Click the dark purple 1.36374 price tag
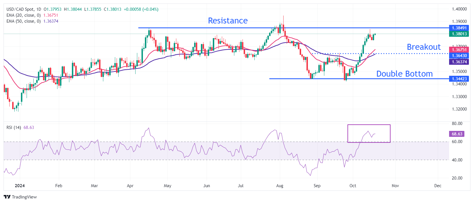Image resolution: width=474 pixels, height=203 pixels. pyautogui.click(x=459, y=62)
